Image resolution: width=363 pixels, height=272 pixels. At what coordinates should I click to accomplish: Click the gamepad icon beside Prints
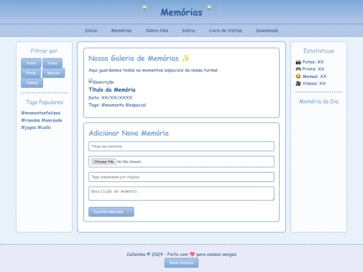coord(298,69)
